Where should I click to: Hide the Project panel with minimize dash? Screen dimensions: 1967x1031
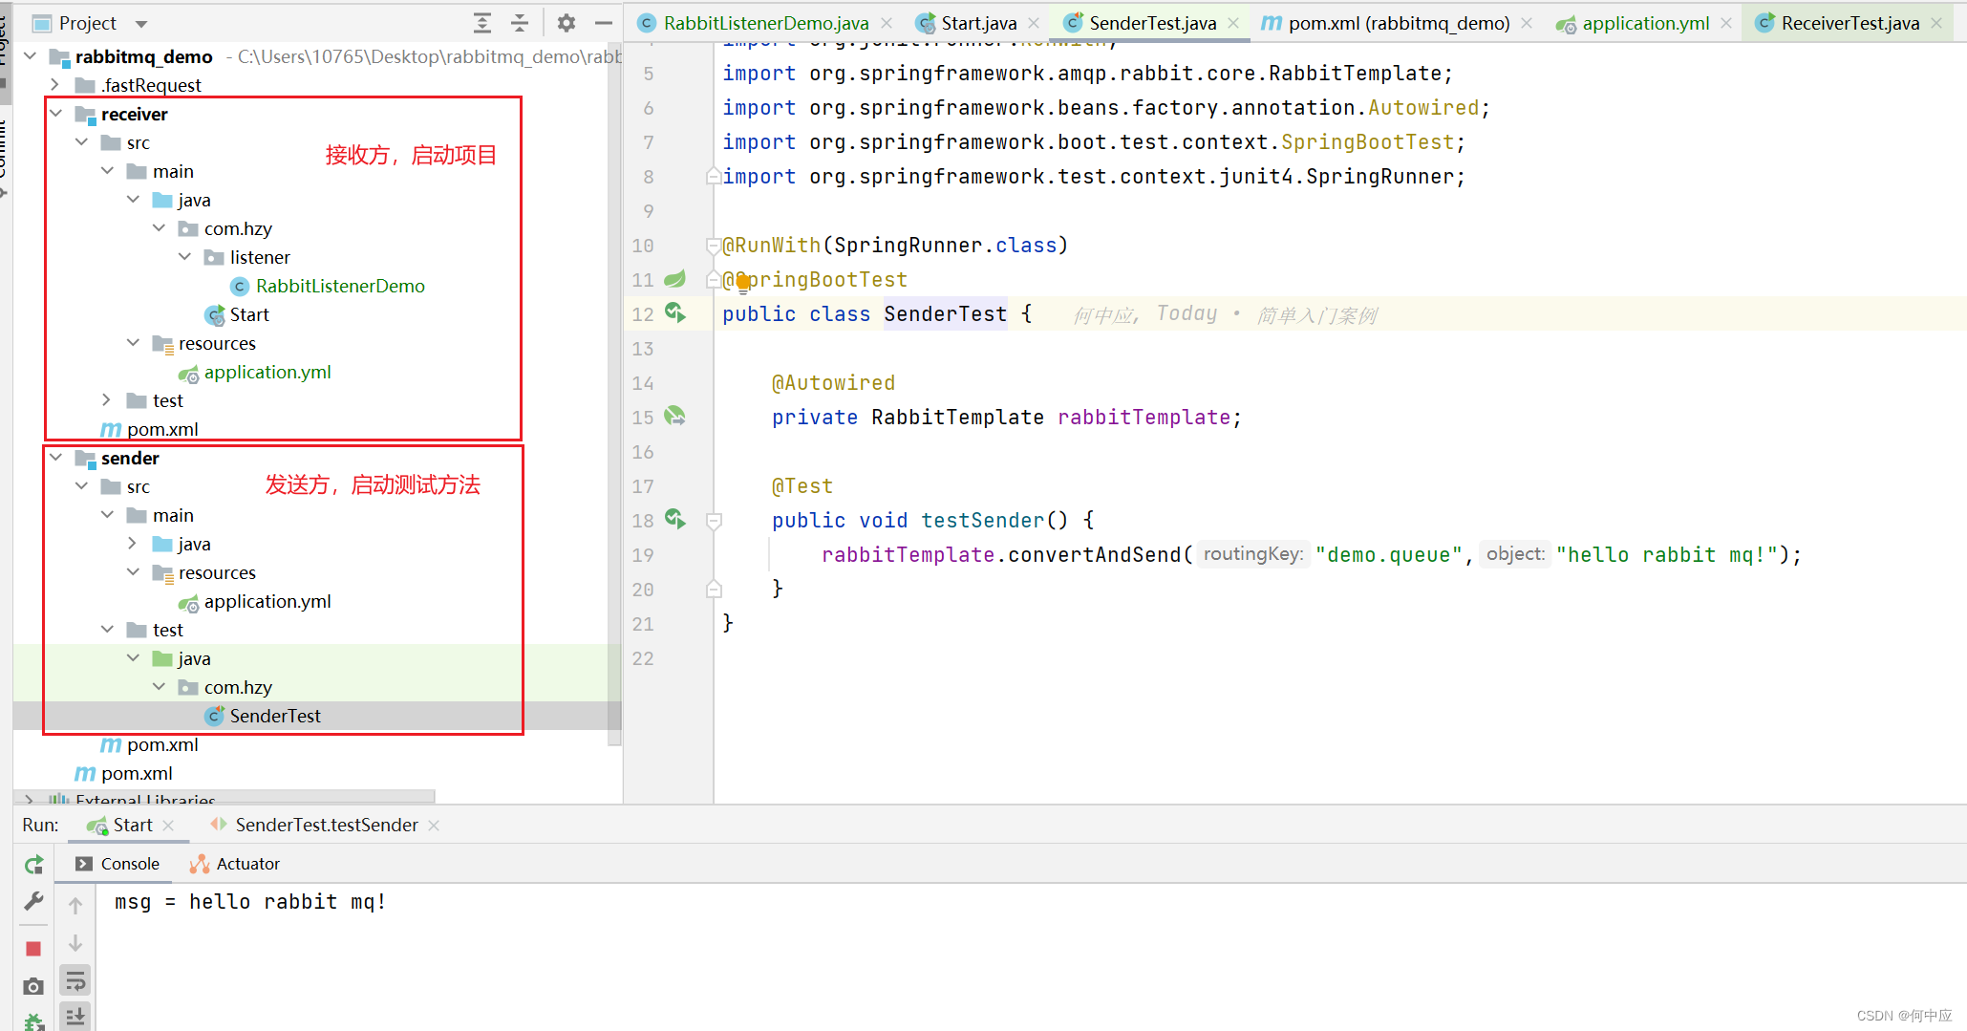(x=603, y=23)
